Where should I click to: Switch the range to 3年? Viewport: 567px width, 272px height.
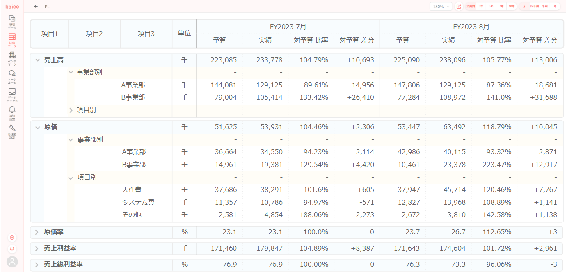[x=480, y=7]
